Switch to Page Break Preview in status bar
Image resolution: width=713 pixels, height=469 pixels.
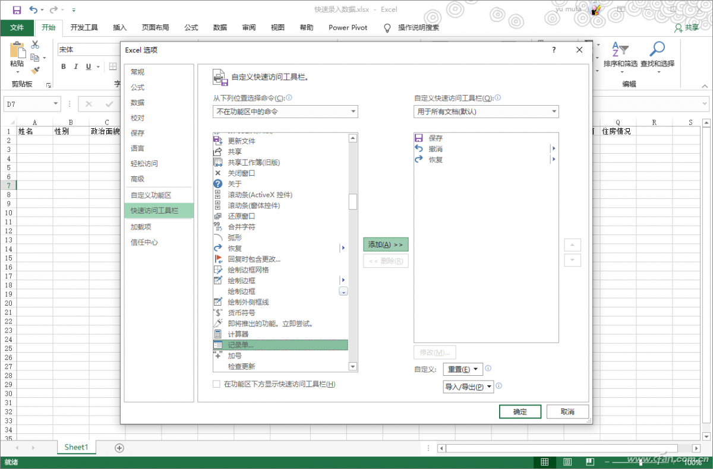pyautogui.click(x=590, y=461)
